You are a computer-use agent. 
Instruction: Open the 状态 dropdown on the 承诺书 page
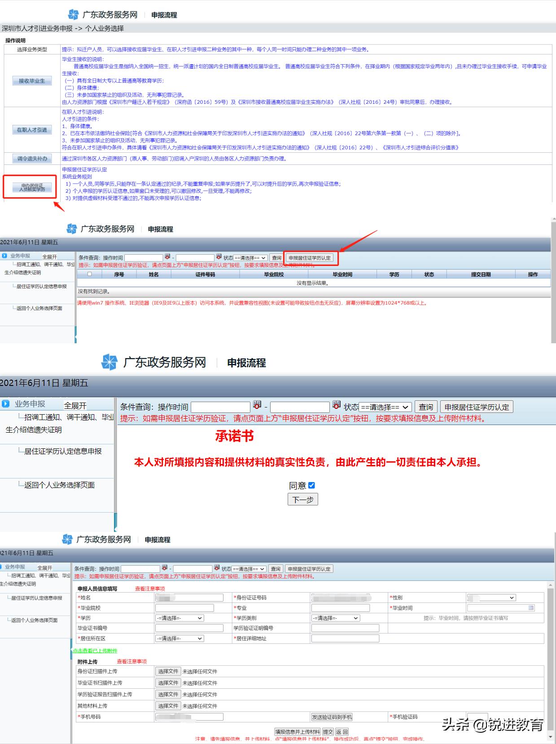point(385,407)
